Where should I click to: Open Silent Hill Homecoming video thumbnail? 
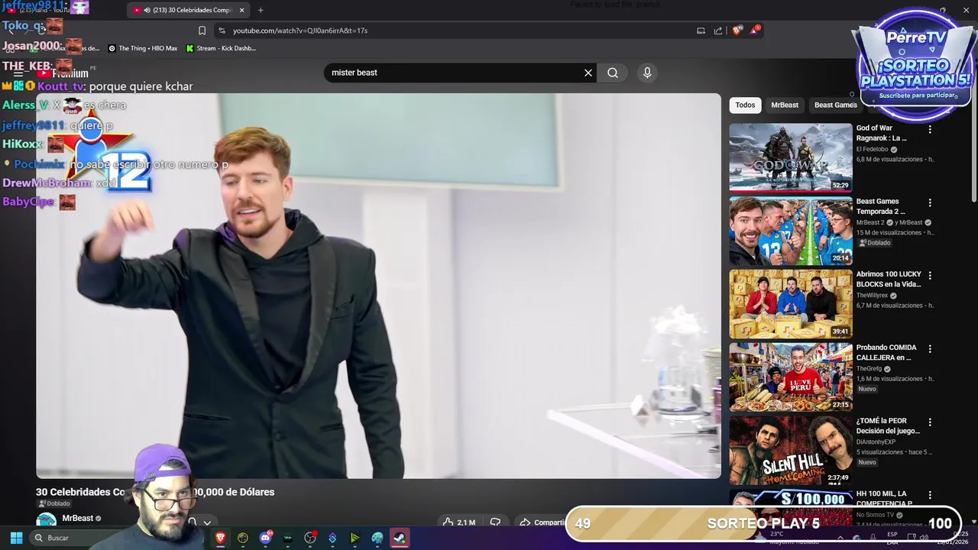pos(790,450)
